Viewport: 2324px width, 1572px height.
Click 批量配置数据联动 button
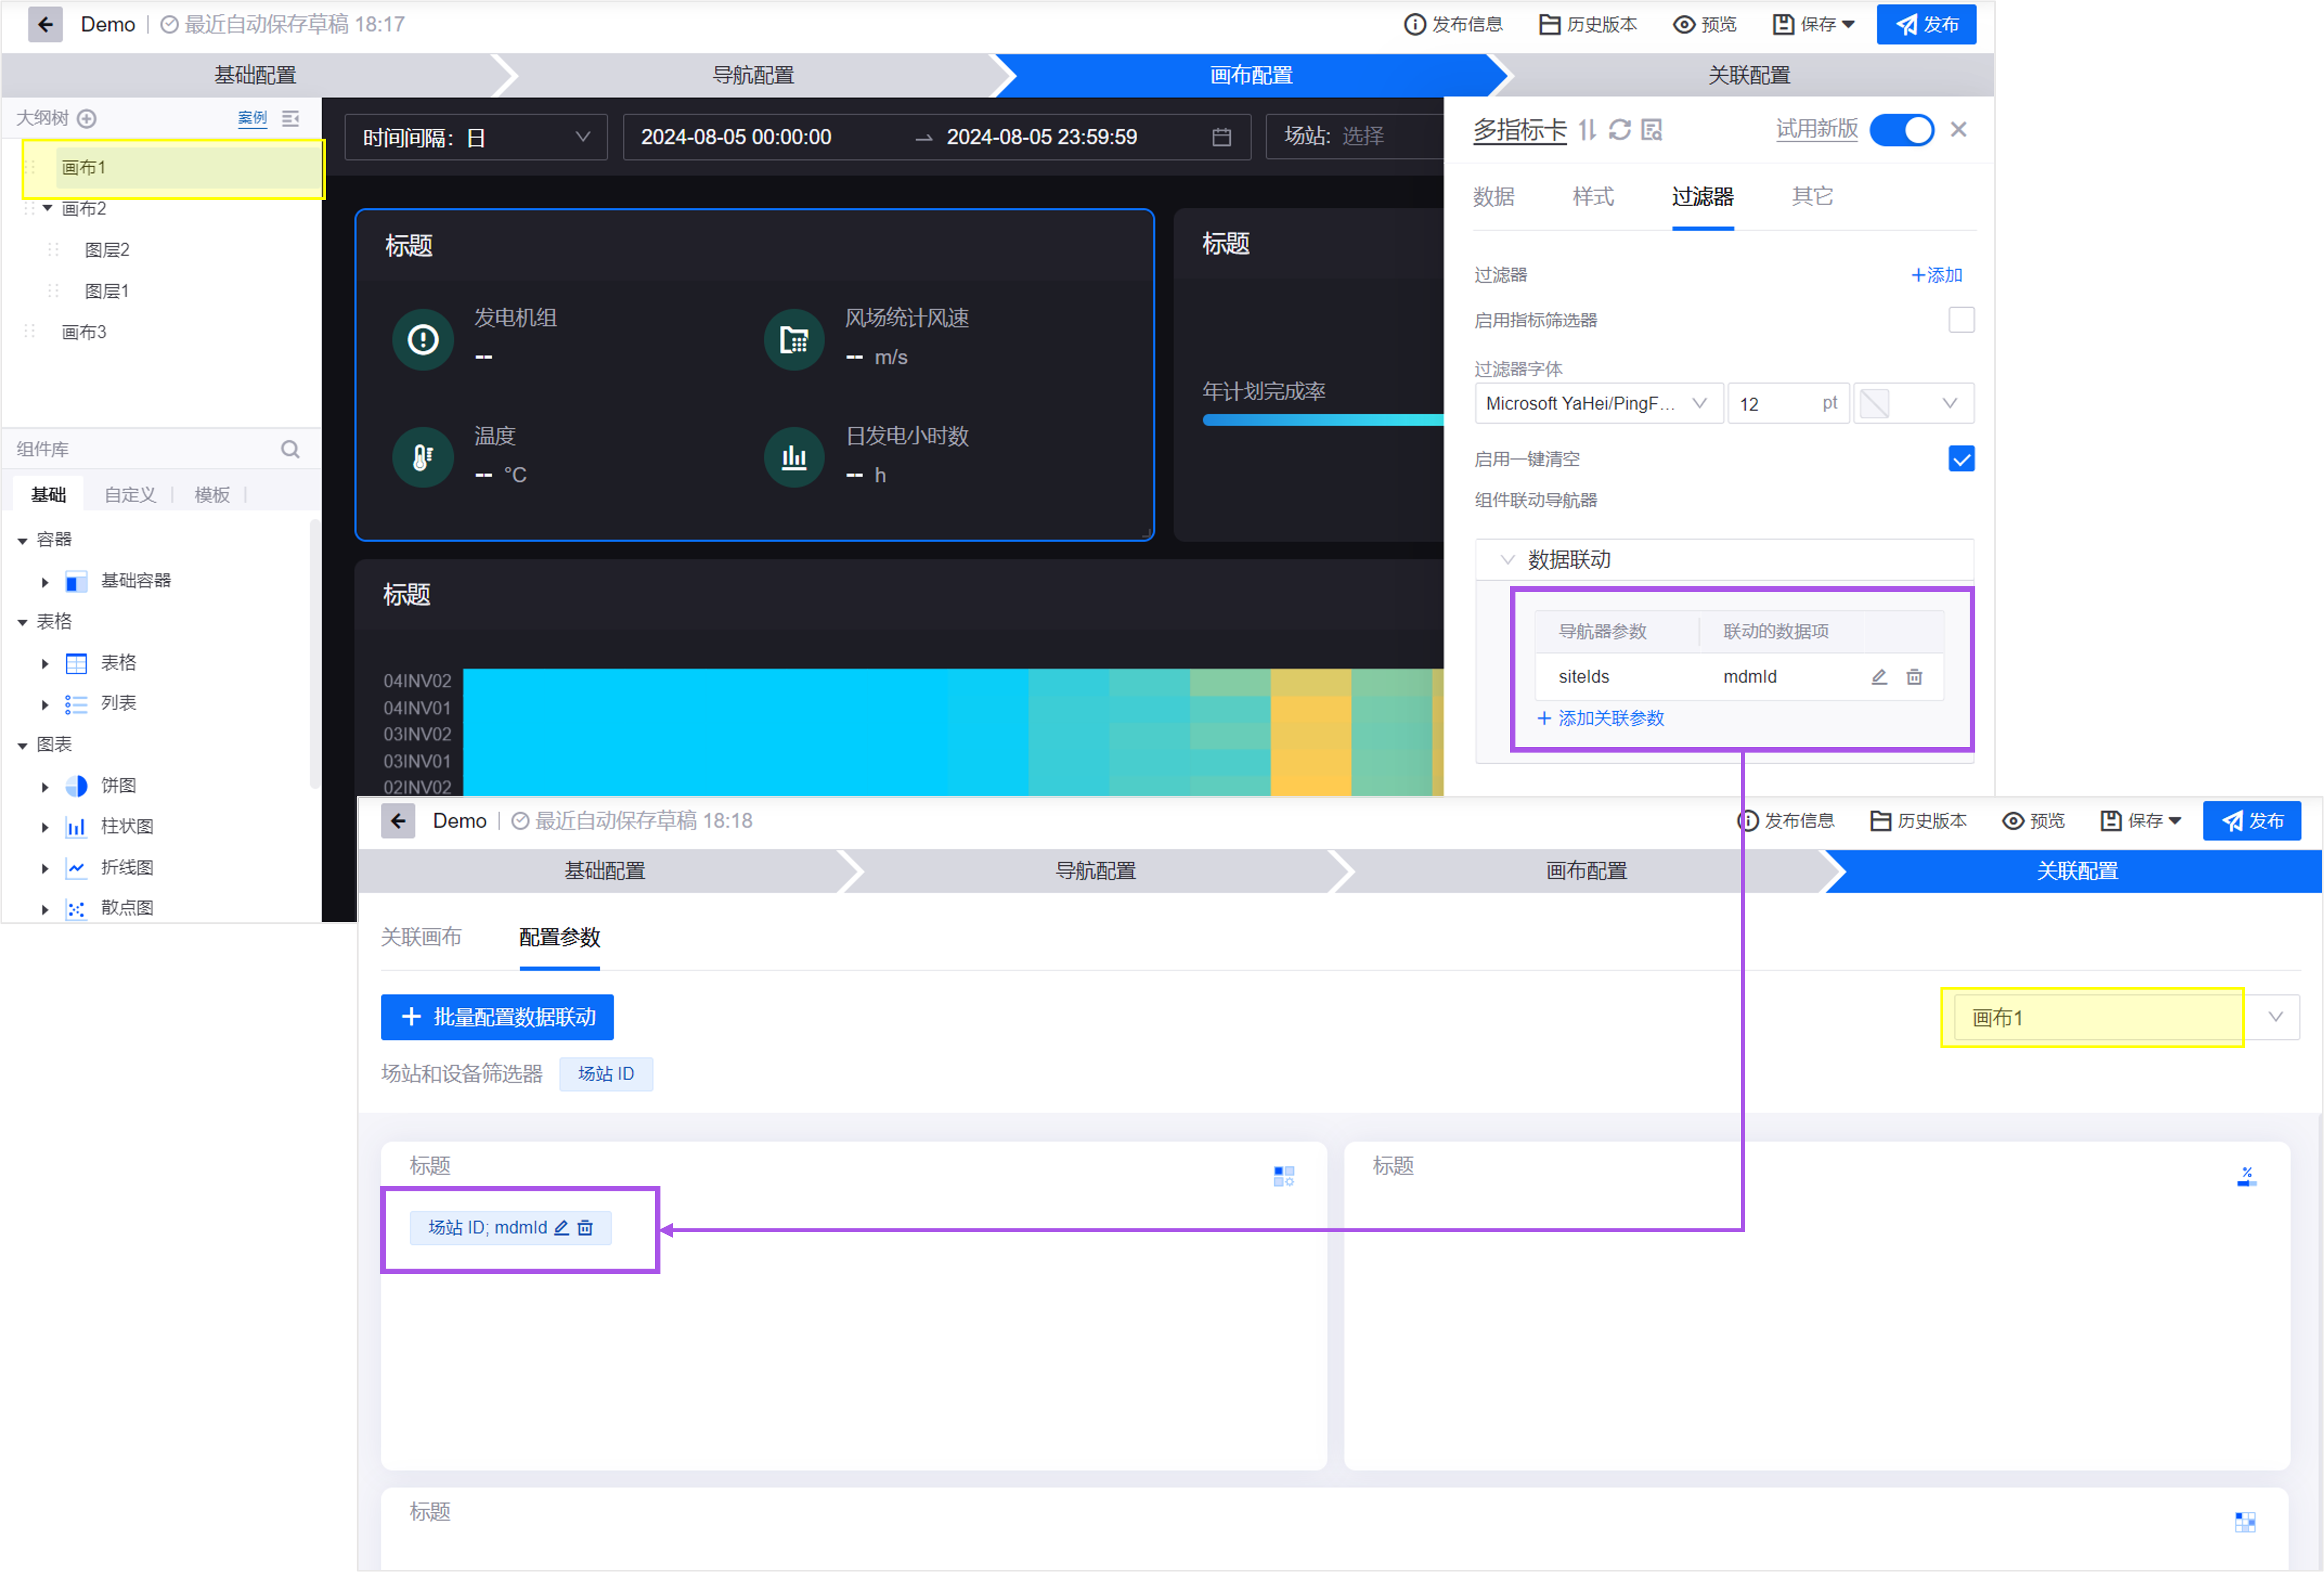pos(497,1017)
